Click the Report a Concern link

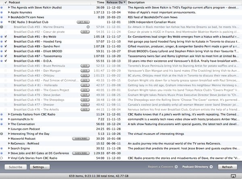[x=161, y=167]
